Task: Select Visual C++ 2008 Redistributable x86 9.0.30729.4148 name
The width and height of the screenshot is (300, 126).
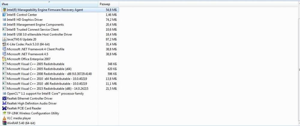Action: click(49, 74)
